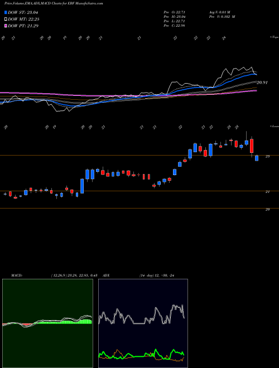This screenshot has height=368, width=279.
Task: Click the 'Avg V: 0.01 M' volume text
Action: (x=220, y=12)
